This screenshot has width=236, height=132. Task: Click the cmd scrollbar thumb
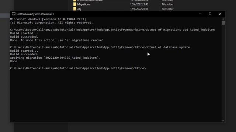click(x=223, y=23)
